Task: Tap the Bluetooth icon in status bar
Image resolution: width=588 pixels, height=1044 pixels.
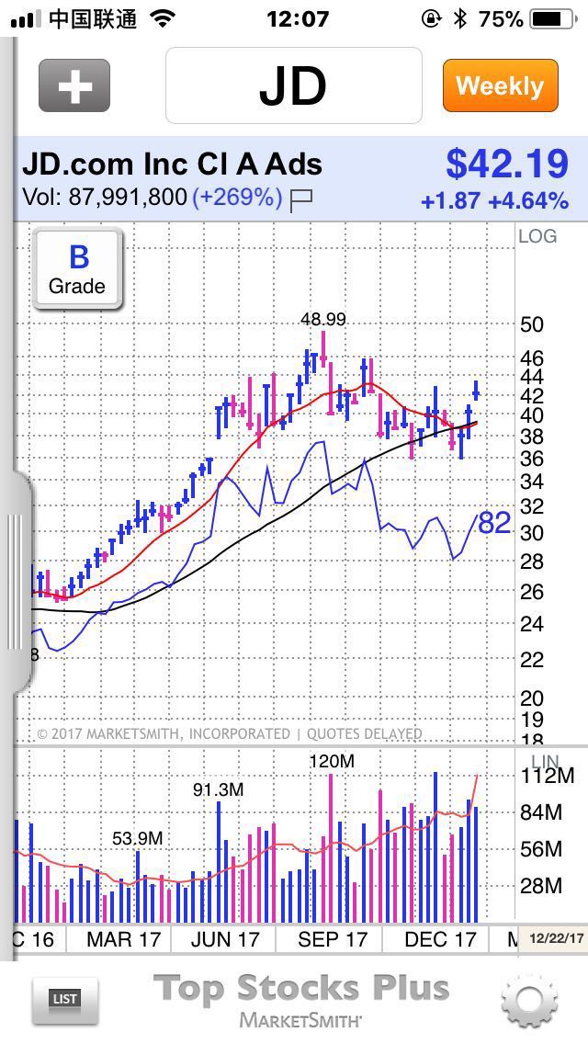Action: 459,18
